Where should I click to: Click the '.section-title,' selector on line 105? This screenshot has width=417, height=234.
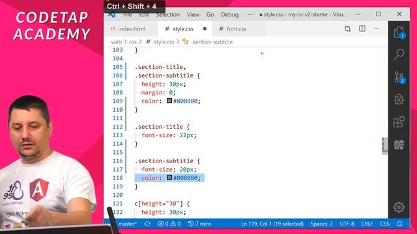click(x=160, y=67)
